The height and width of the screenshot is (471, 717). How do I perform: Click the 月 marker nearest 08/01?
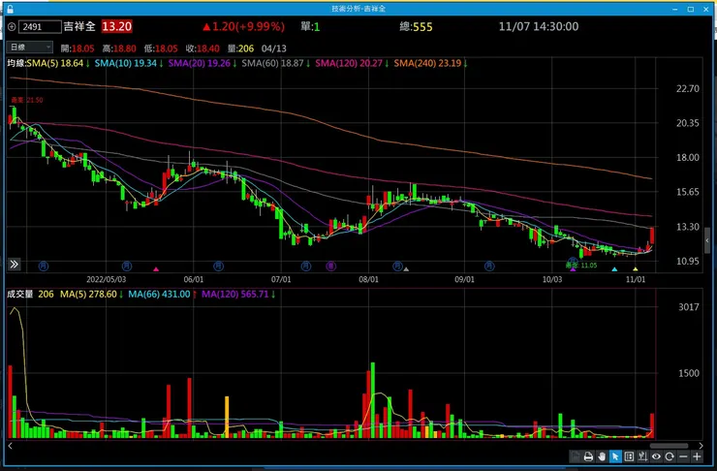click(x=398, y=266)
